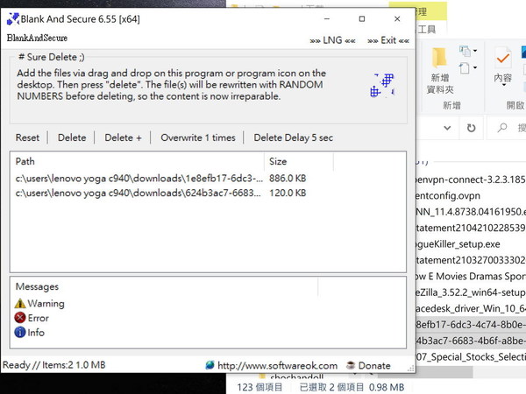Image resolution: width=526 pixels, height=394 pixels.
Task: Click the Exit menu item
Action: coord(388,40)
